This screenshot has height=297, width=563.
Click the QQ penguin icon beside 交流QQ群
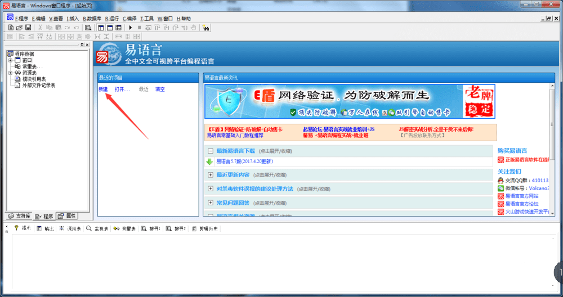click(x=501, y=181)
